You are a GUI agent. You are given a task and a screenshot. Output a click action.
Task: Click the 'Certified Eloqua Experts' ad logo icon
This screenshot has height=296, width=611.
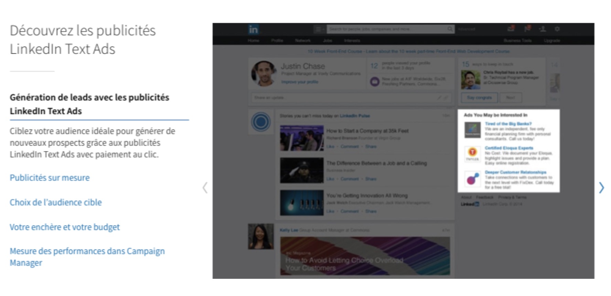(x=472, y=154)
